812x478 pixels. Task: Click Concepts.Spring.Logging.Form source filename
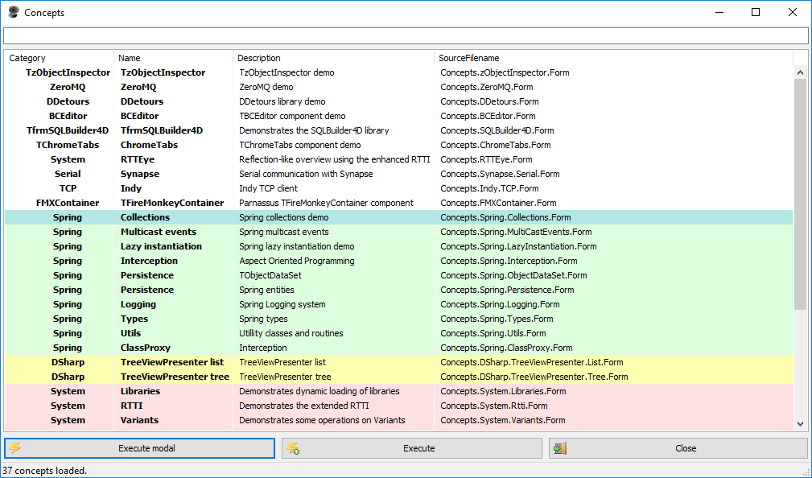pyautogui.click(x=500, y=304)
